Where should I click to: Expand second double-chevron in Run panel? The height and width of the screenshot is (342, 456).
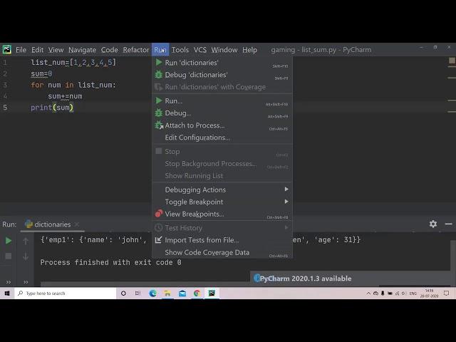tap(26, 282)
